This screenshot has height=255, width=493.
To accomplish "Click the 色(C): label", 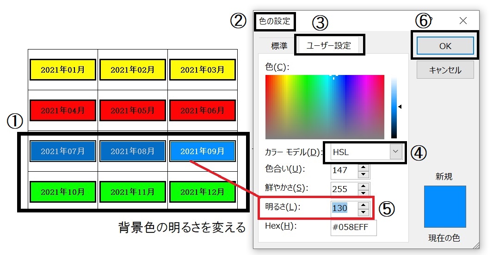I will pyautogui.click(x=277, y=67).
